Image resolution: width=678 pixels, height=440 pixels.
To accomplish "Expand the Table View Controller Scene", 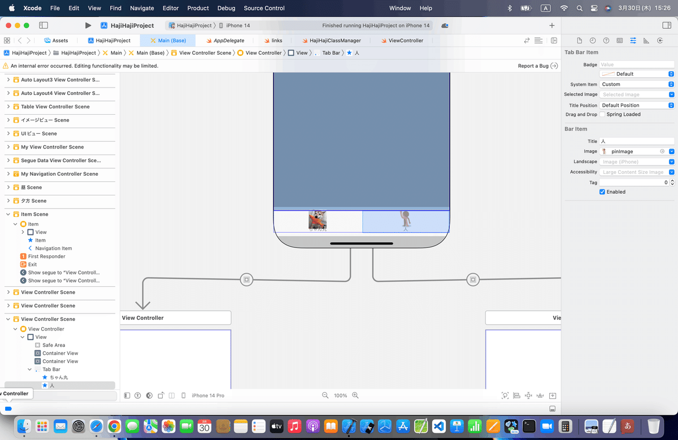I will (8, 107).
